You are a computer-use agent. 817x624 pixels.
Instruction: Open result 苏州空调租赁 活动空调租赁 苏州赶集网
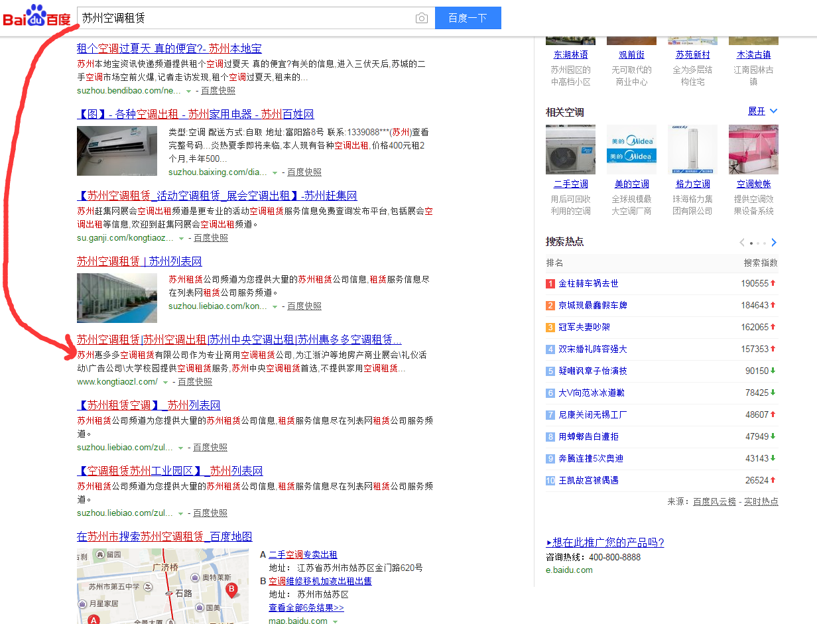click(x=217, y=196)
